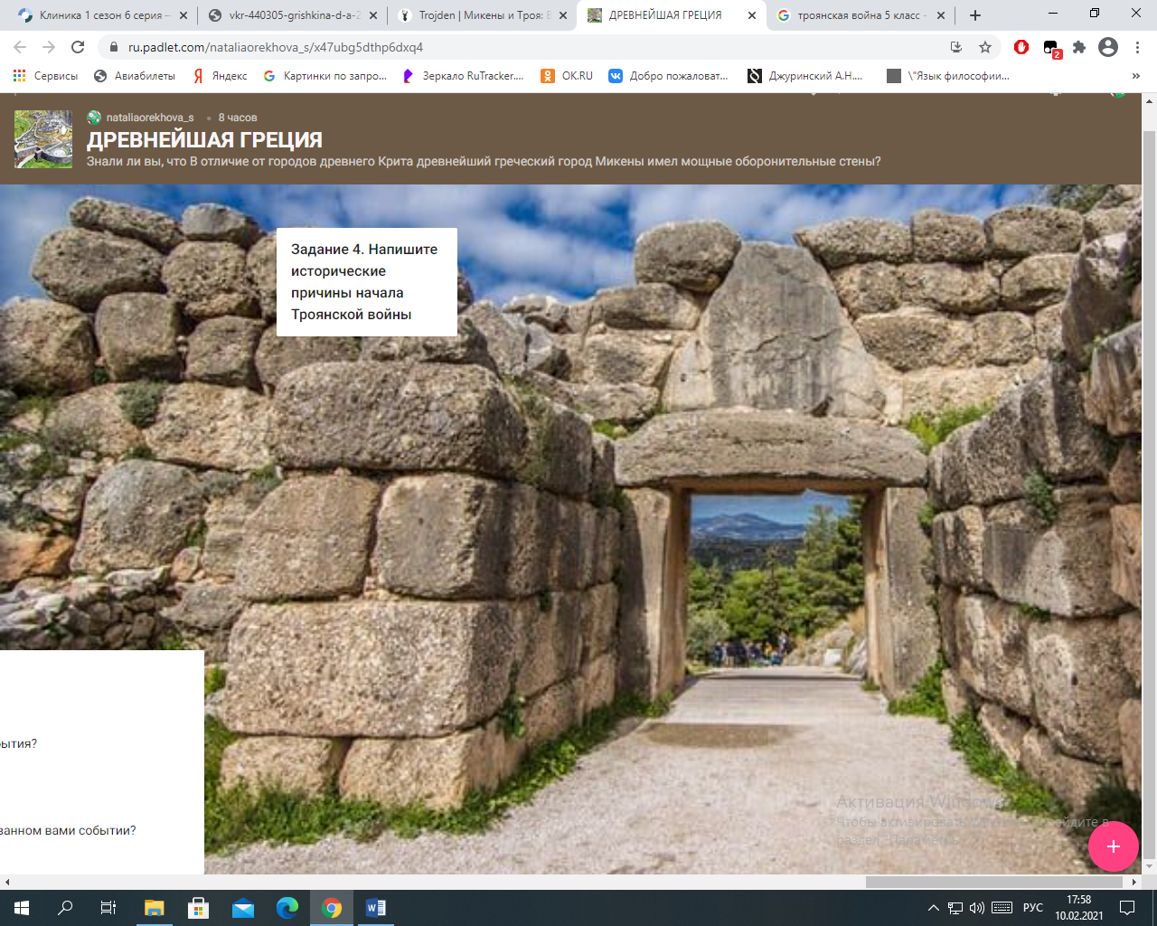1157x926 pixels.
Task: Close the троянская война tab
Action: tap(942, 15)
